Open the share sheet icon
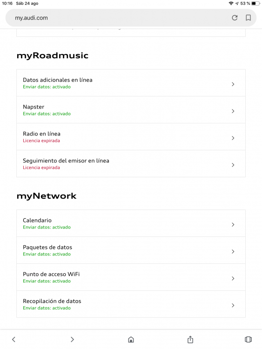Screen dimensions: 262x349 point(190,339)
